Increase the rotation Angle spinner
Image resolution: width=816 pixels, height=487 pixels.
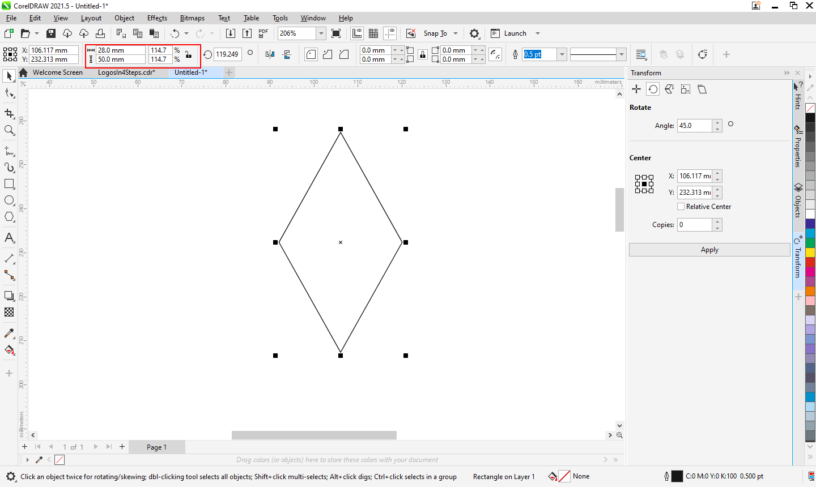pyautogui.click(x=717, y=122)
